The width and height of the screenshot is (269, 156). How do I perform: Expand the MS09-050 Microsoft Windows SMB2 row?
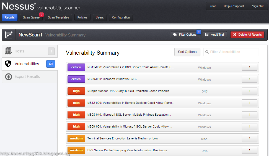pyautogui.click(x=112, y=79)
